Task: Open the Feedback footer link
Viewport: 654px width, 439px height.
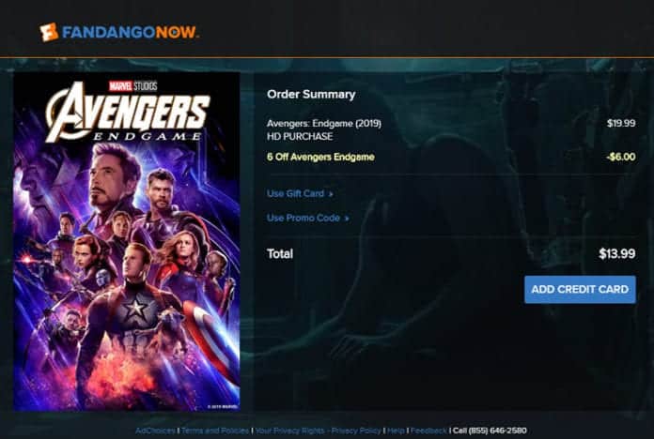Action: click(428, 431)
